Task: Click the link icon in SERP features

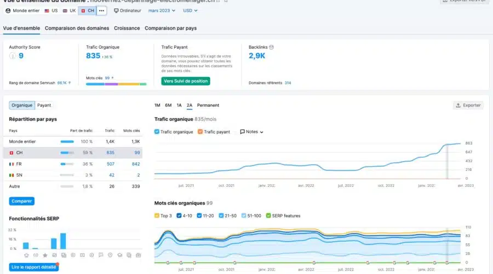Action: point(35,255)
